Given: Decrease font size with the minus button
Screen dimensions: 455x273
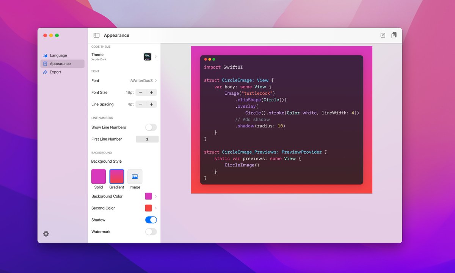Looking at the screenshot, I should (141, 93).
